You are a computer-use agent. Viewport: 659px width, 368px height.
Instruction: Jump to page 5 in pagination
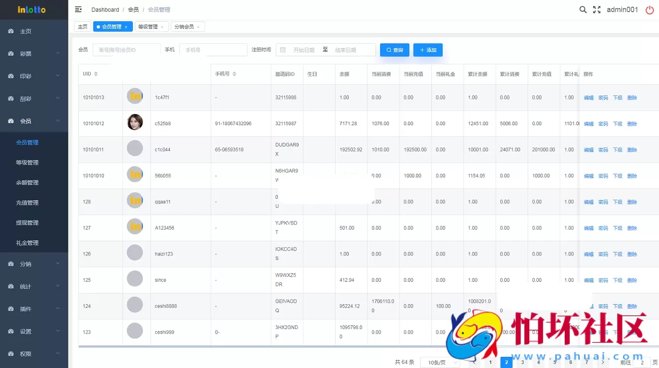[x=555, y=362]
